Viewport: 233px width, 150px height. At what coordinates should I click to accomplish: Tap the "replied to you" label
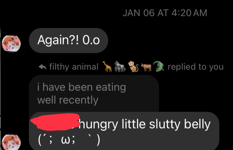tap(196, 67)
